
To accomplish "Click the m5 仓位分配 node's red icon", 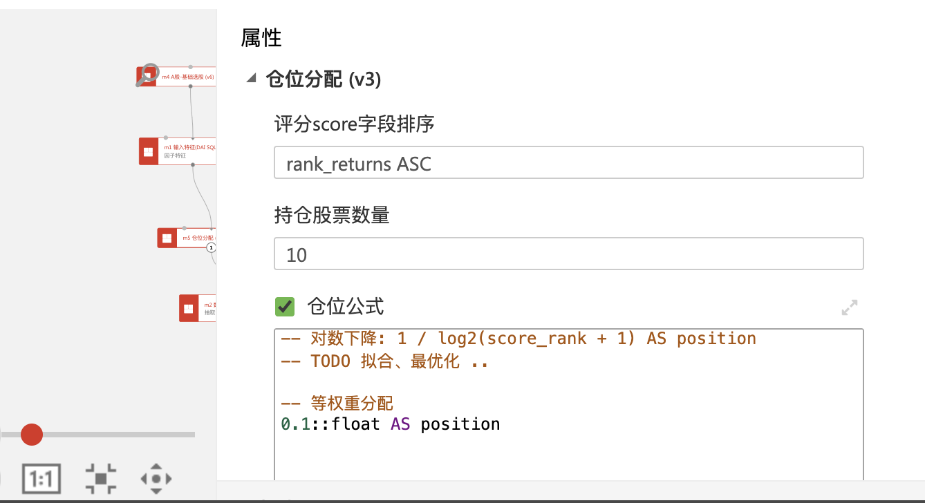I will pos(167,238).
